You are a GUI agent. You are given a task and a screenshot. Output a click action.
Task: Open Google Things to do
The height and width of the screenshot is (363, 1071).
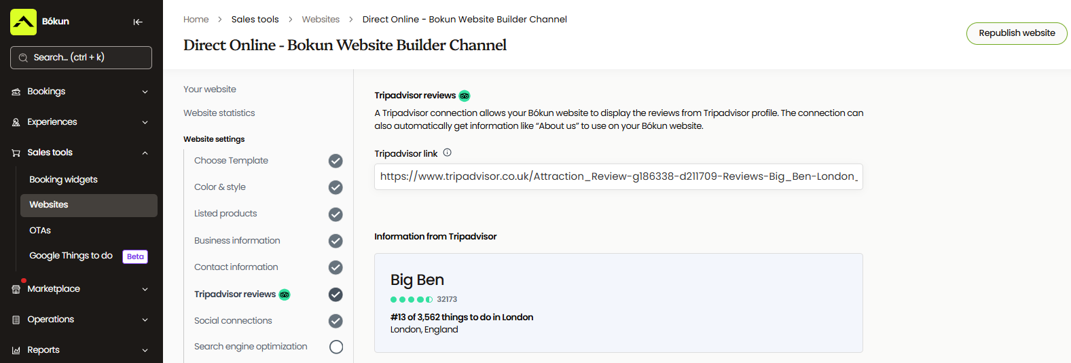coord(71,256)
